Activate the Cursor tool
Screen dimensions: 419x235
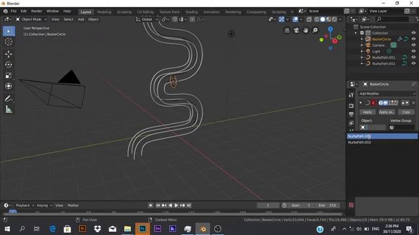click(x=9, y=42)
